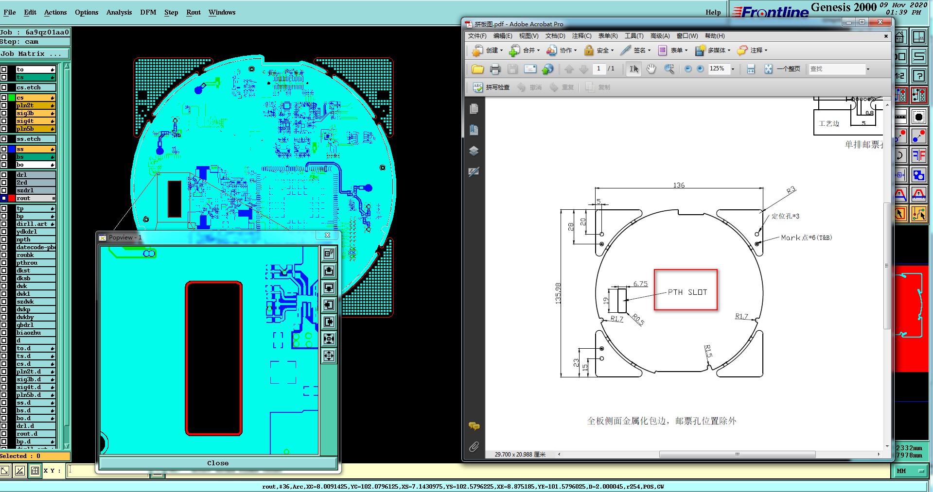Open the Acrobat layers panel icon
Image resolution: width=933 pixels, height=492 pixels.
(474, 151)
